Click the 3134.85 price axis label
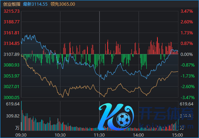The image size is (199, 138). coord(11,44)
